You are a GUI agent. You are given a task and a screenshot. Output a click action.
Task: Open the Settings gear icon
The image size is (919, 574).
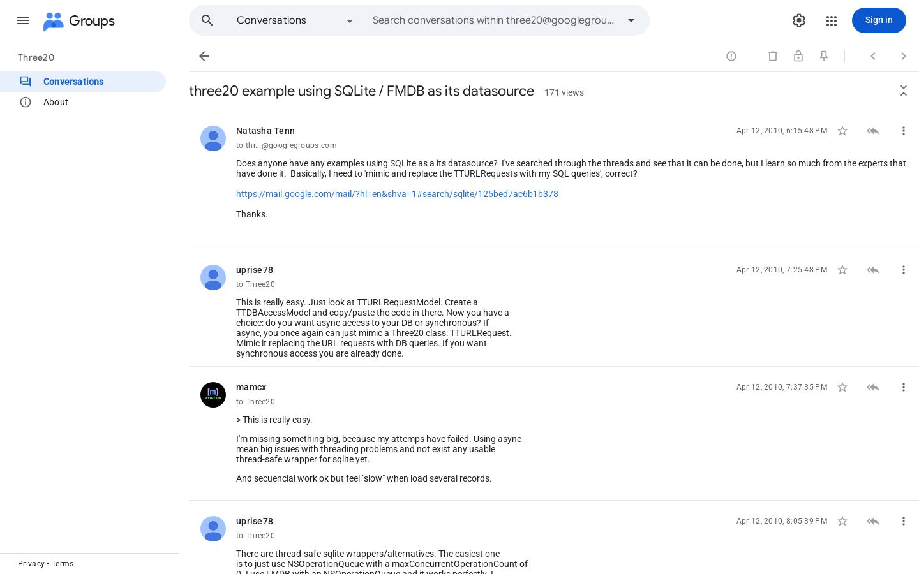pos(799,20)
